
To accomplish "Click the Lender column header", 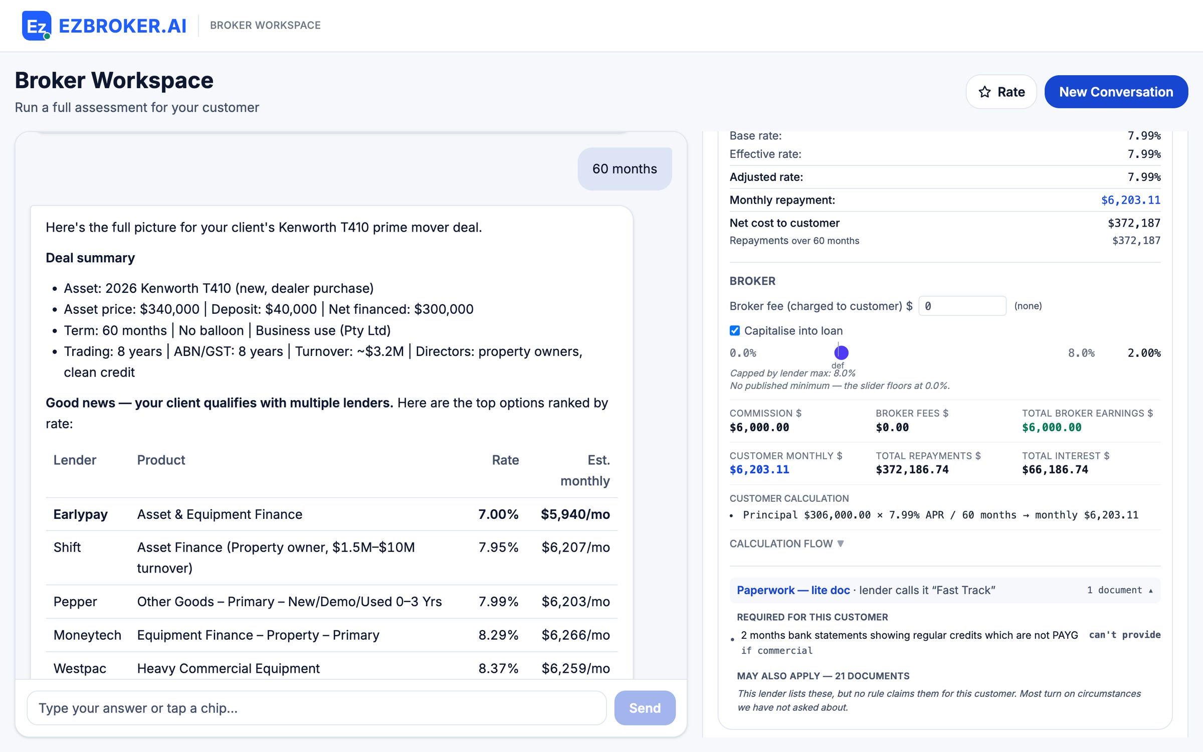I will point(75,460).
